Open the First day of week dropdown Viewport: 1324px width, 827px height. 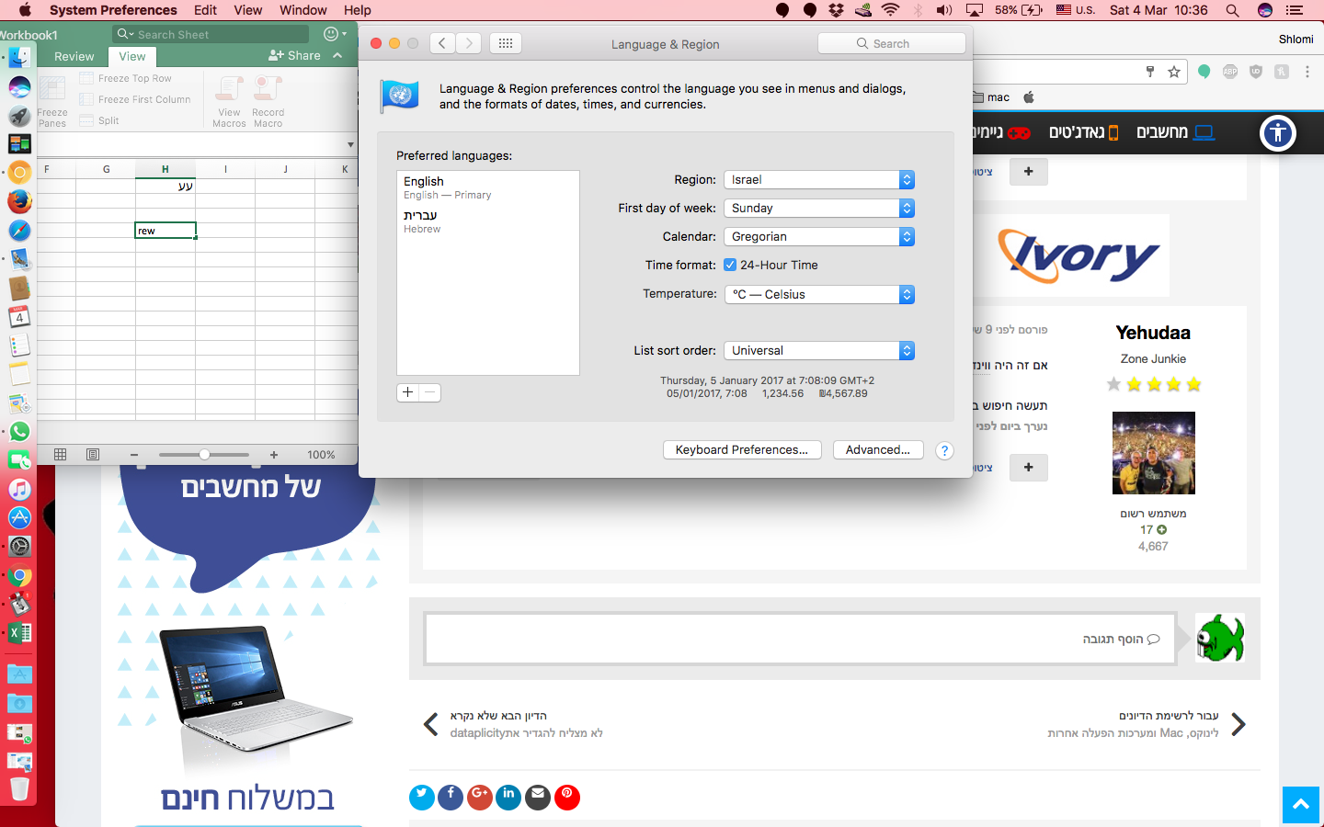[x=819, y=209]
